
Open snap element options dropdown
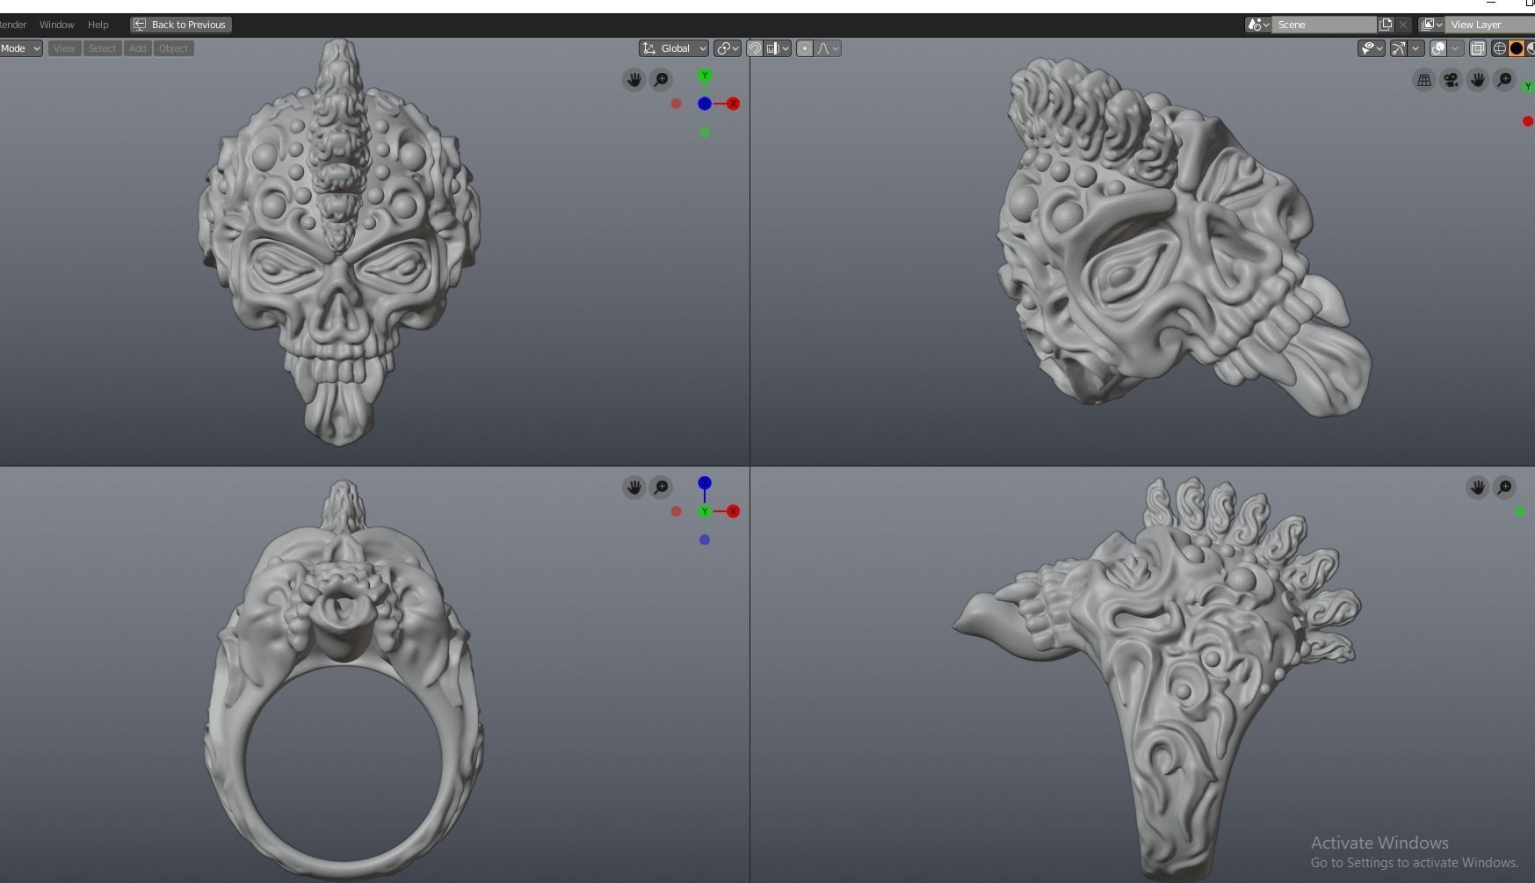pos(778,48)
